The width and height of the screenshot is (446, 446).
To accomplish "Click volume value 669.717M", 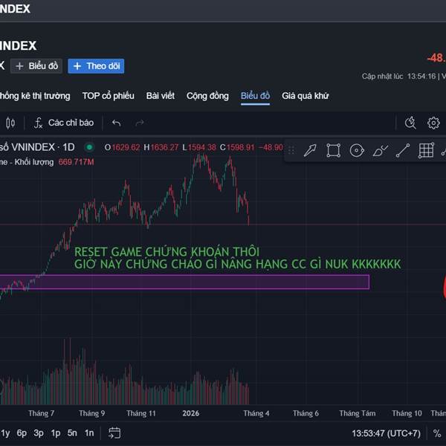I will tap(77, 162).
